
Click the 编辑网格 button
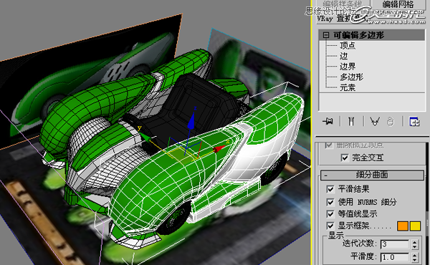tap(398, 4)
